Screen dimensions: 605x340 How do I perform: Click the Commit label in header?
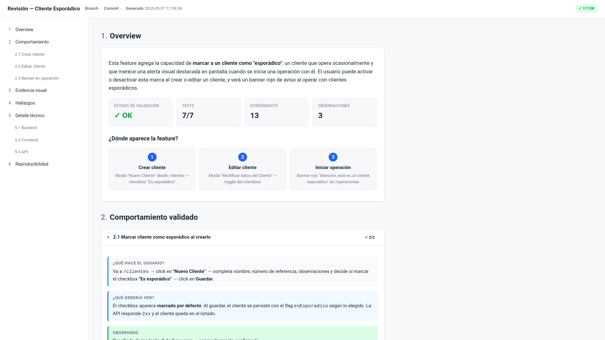111,8
